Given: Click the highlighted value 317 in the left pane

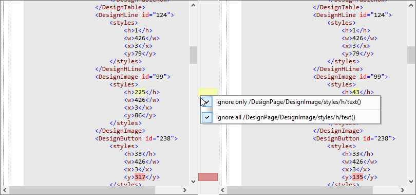Looking at the screenshot, I should click(x=140, y=177).
